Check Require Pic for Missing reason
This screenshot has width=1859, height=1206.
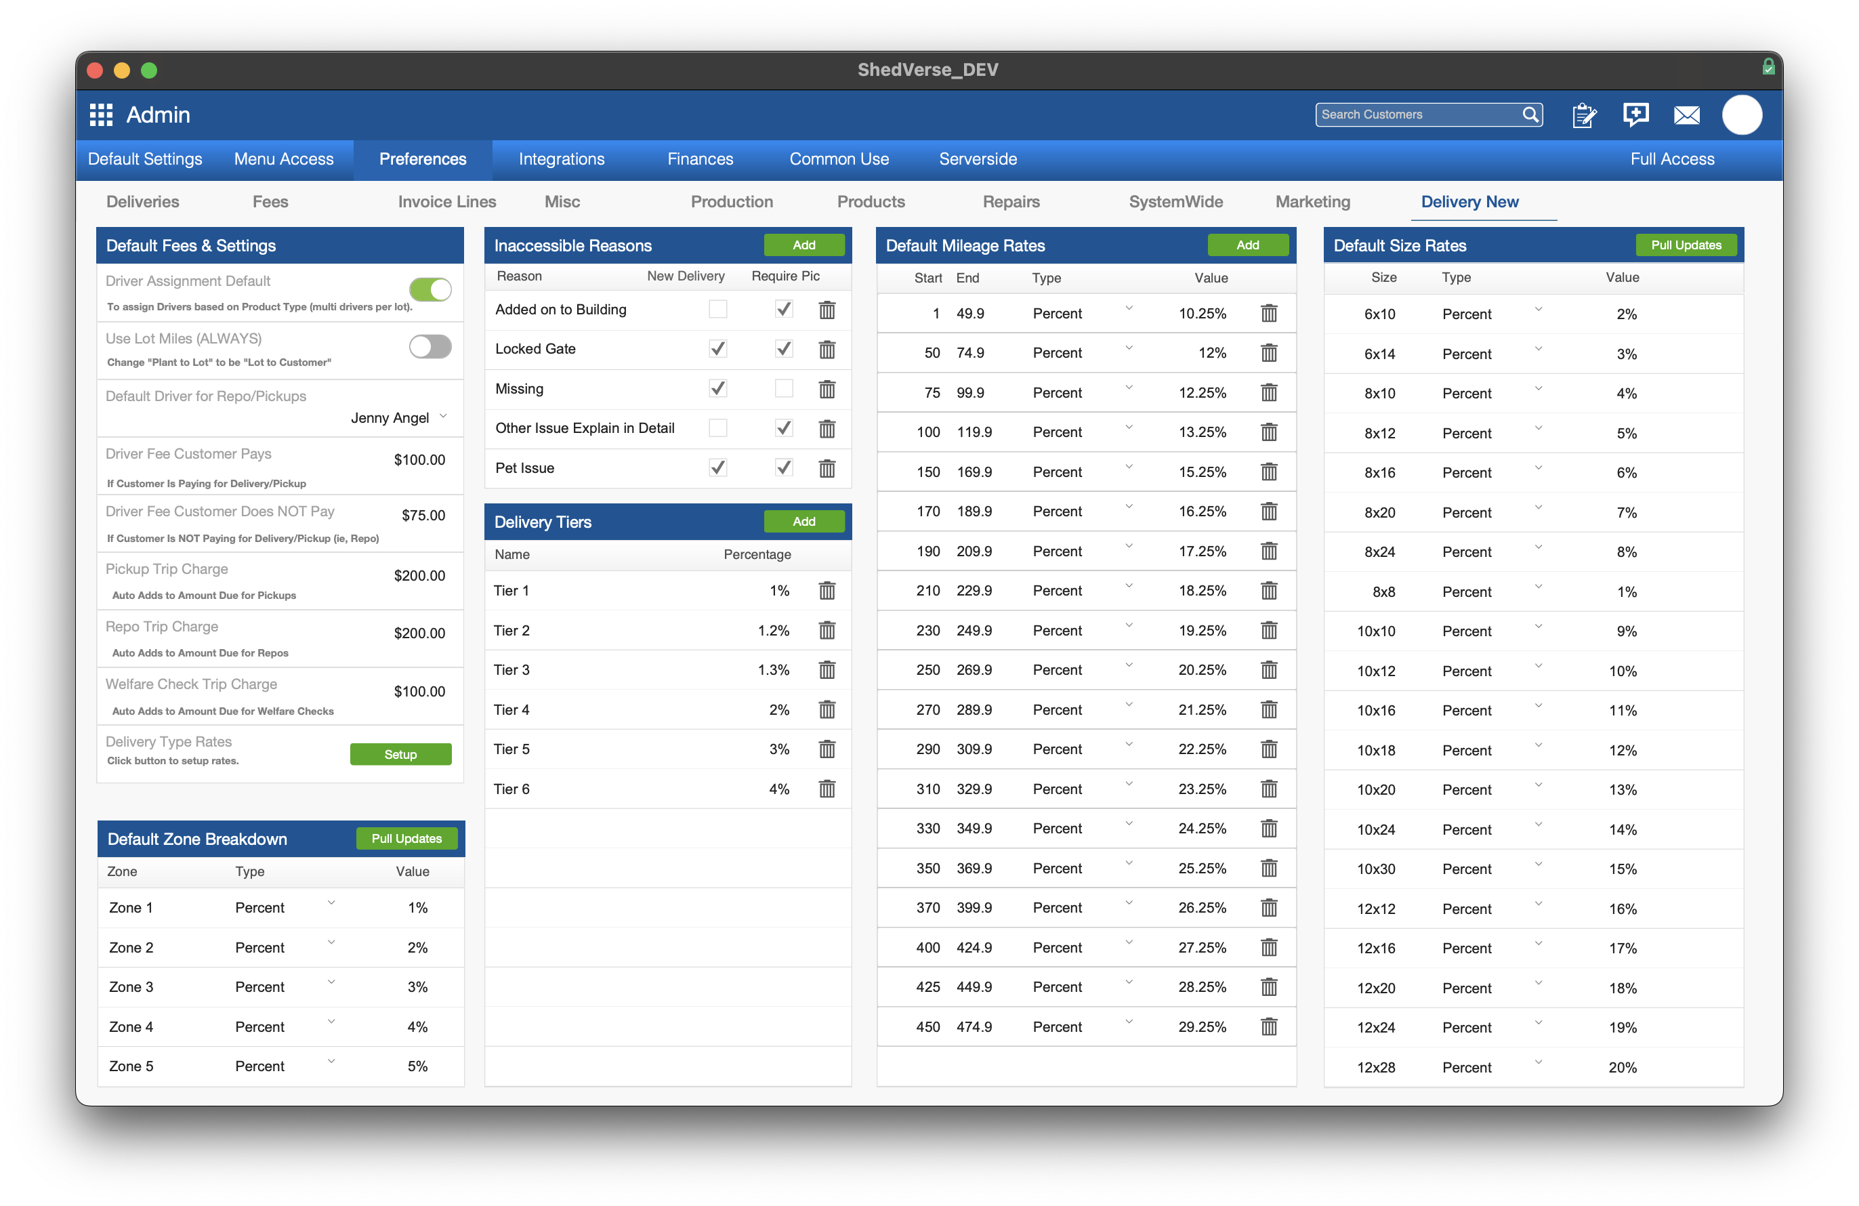tap(783, 388)
